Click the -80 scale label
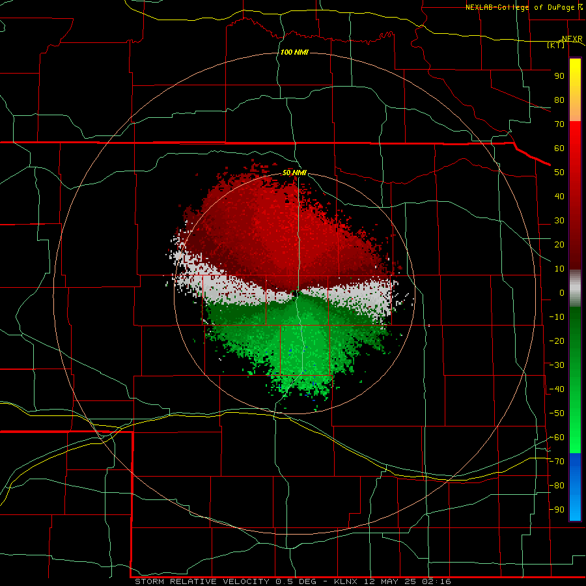 (x=557, y=486)
